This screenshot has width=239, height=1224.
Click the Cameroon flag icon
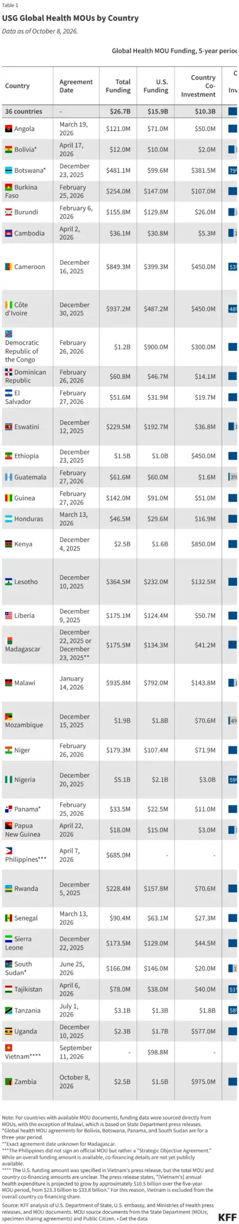coord(8,267)
